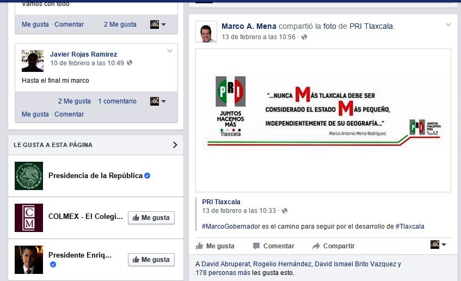Click thumbs-up Me gusta icon under Marco's post
Screen dimensions: 461x281
[x=199, y=246]
